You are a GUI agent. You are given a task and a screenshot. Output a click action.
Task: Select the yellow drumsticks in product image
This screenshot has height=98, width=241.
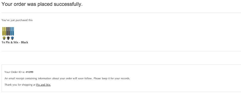pos(4,31)
